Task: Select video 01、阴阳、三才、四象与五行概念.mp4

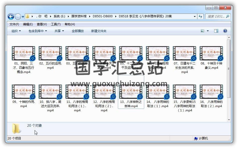Action: click(24, 60)
